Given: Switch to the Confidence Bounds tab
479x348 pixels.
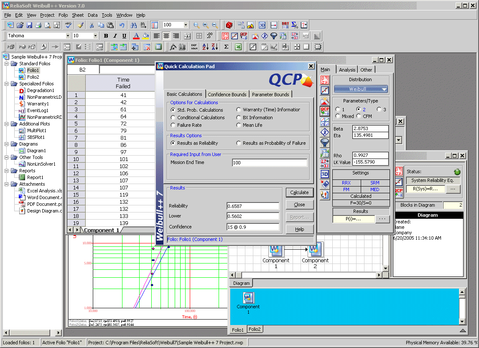Looking at the screenshot, I should (x=227, y=95).
